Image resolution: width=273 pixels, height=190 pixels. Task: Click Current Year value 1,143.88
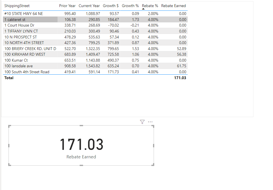[x=93, y=60]
